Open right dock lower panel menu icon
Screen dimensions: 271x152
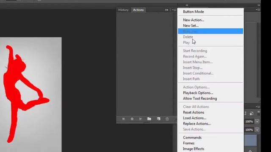pyautogui.click(x=258, y=107)
